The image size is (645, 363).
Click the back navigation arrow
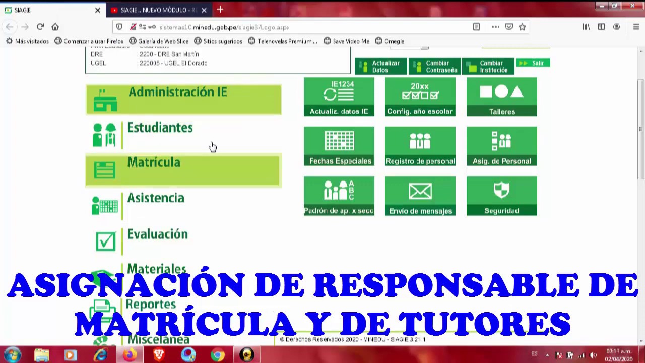coord(10,27)
